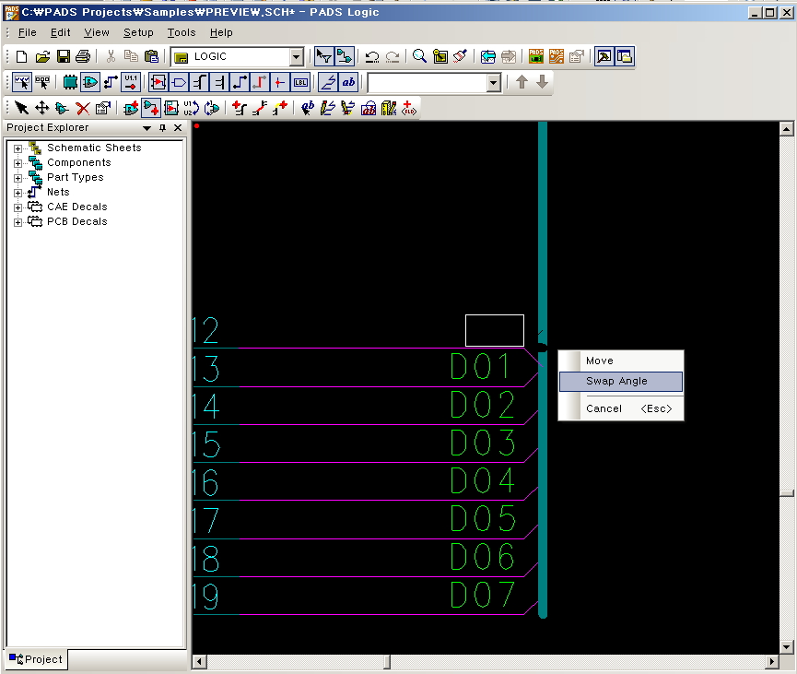
Task: Click the Sheet view icon beside Zoom
Action: [x=440, y=56]
